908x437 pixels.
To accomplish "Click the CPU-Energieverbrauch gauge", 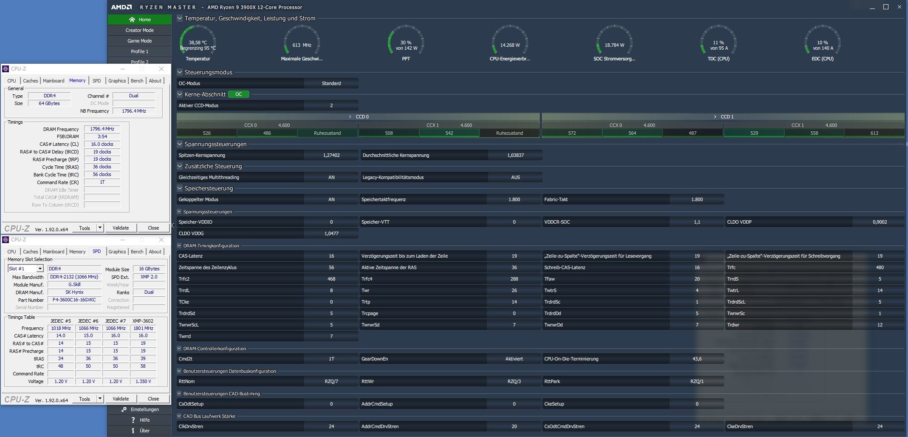I will pos(510,43).
